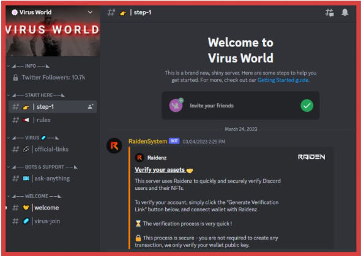Collapse the BOTS & SUPPORT category

tap(43, 167)
